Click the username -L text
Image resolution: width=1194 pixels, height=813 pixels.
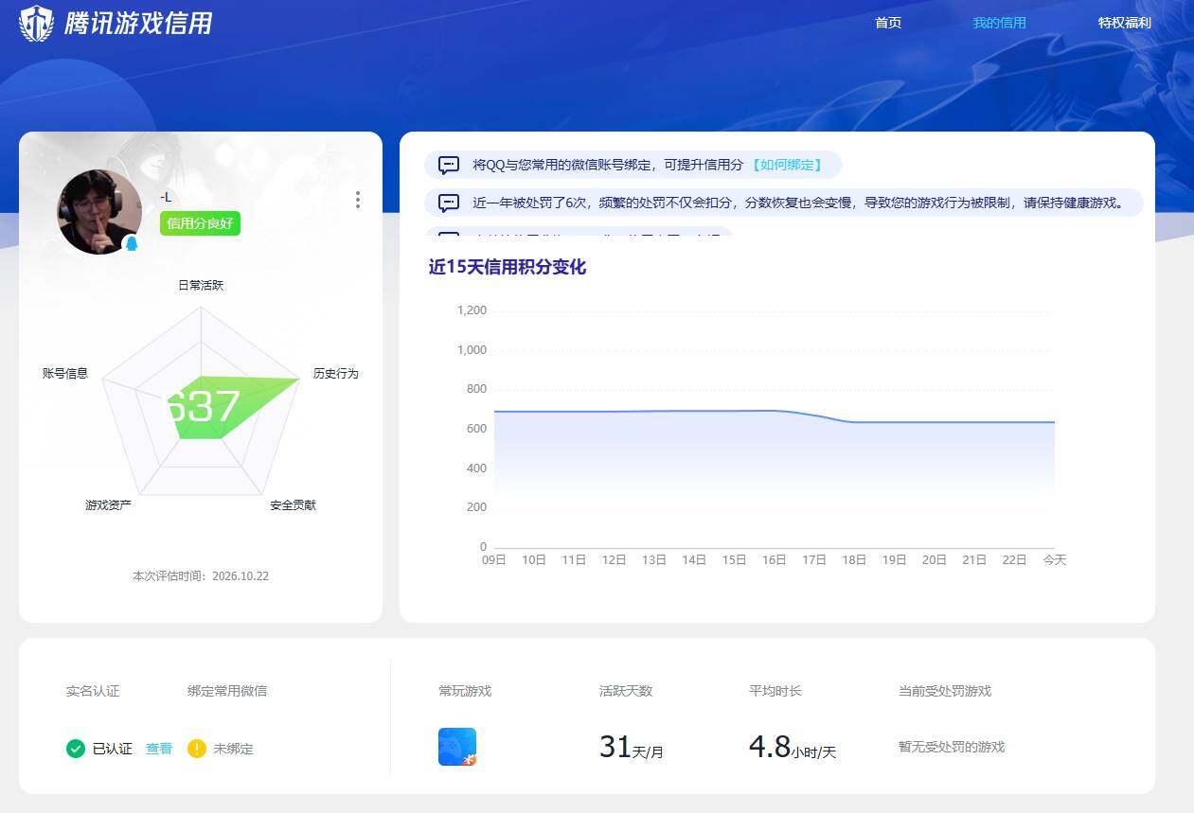(166, 197)
